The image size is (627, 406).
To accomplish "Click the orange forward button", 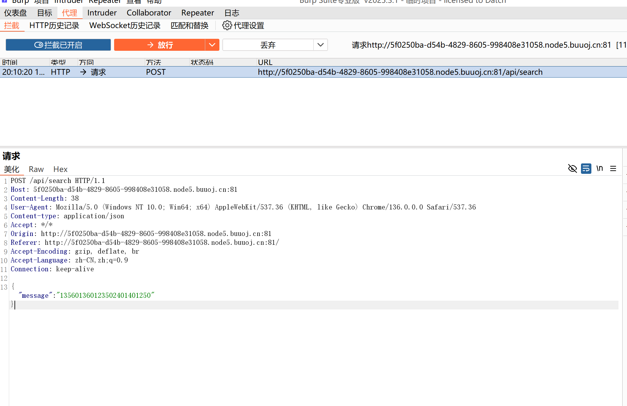I will tap(160, 45).
